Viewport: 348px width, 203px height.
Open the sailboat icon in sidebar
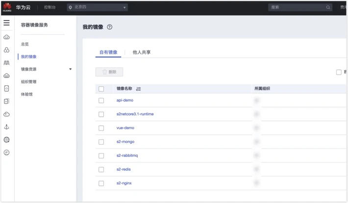(7, 127)
